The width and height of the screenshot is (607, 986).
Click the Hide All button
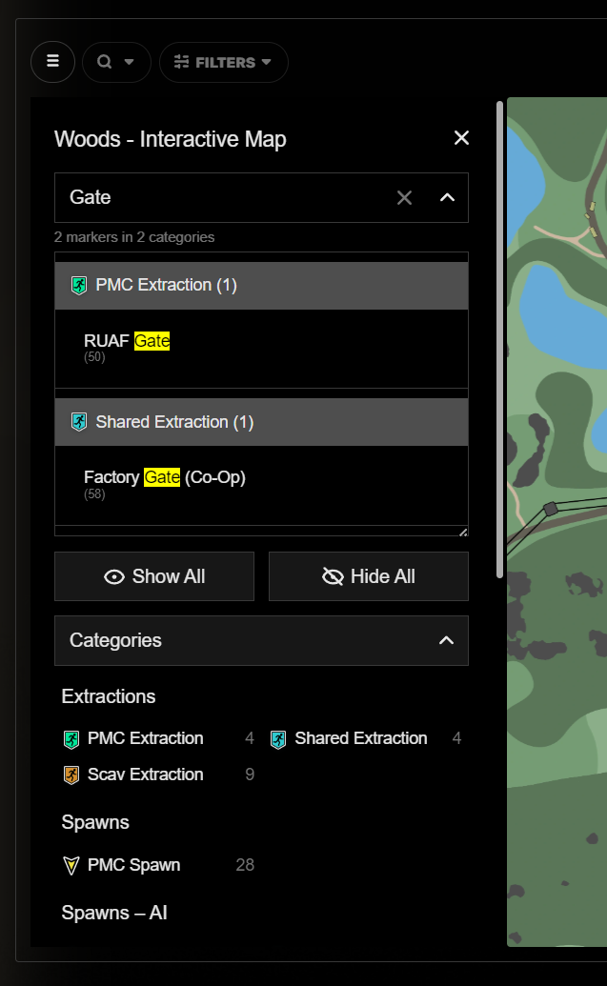[x=369, y=576]
